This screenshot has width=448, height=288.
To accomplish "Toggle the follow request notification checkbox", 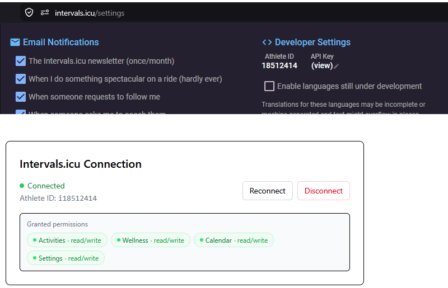I will point(21,97).
